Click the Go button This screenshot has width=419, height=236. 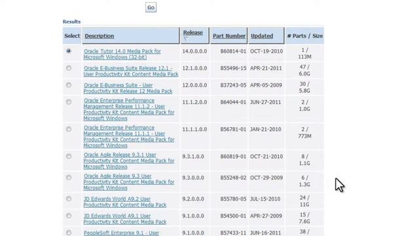pos(151,7)
